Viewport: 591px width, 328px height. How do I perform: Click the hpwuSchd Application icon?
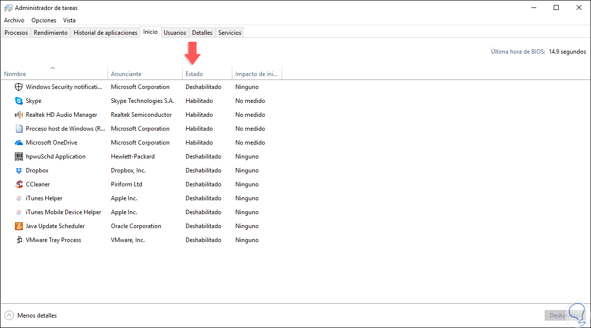coord(18,157)
